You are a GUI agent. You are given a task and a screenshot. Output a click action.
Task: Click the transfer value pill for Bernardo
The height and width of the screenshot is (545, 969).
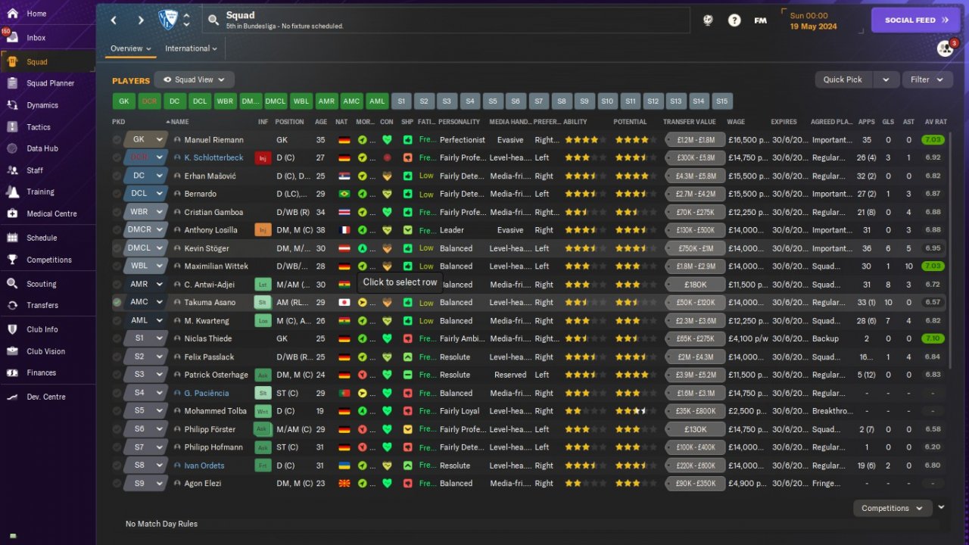695,194
